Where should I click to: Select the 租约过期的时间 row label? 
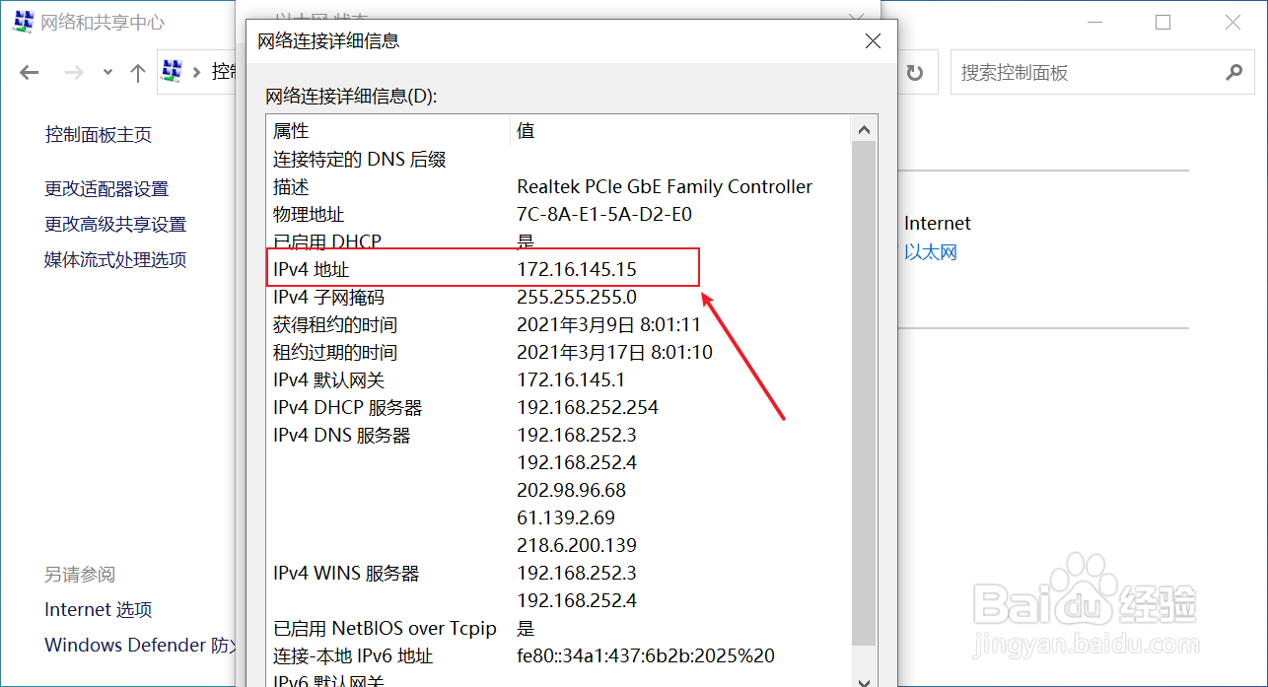(x=335, y=352)
